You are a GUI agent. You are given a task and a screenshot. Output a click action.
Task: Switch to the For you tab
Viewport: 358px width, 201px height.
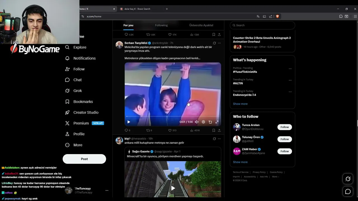128,25
